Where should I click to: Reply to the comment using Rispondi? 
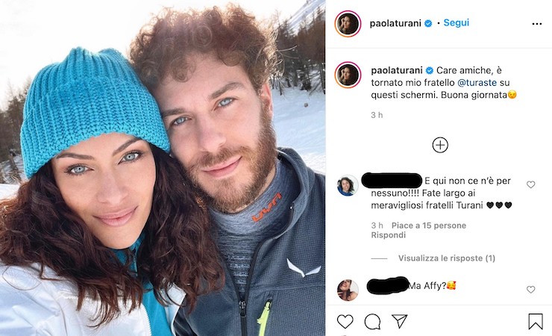[389, 235]
